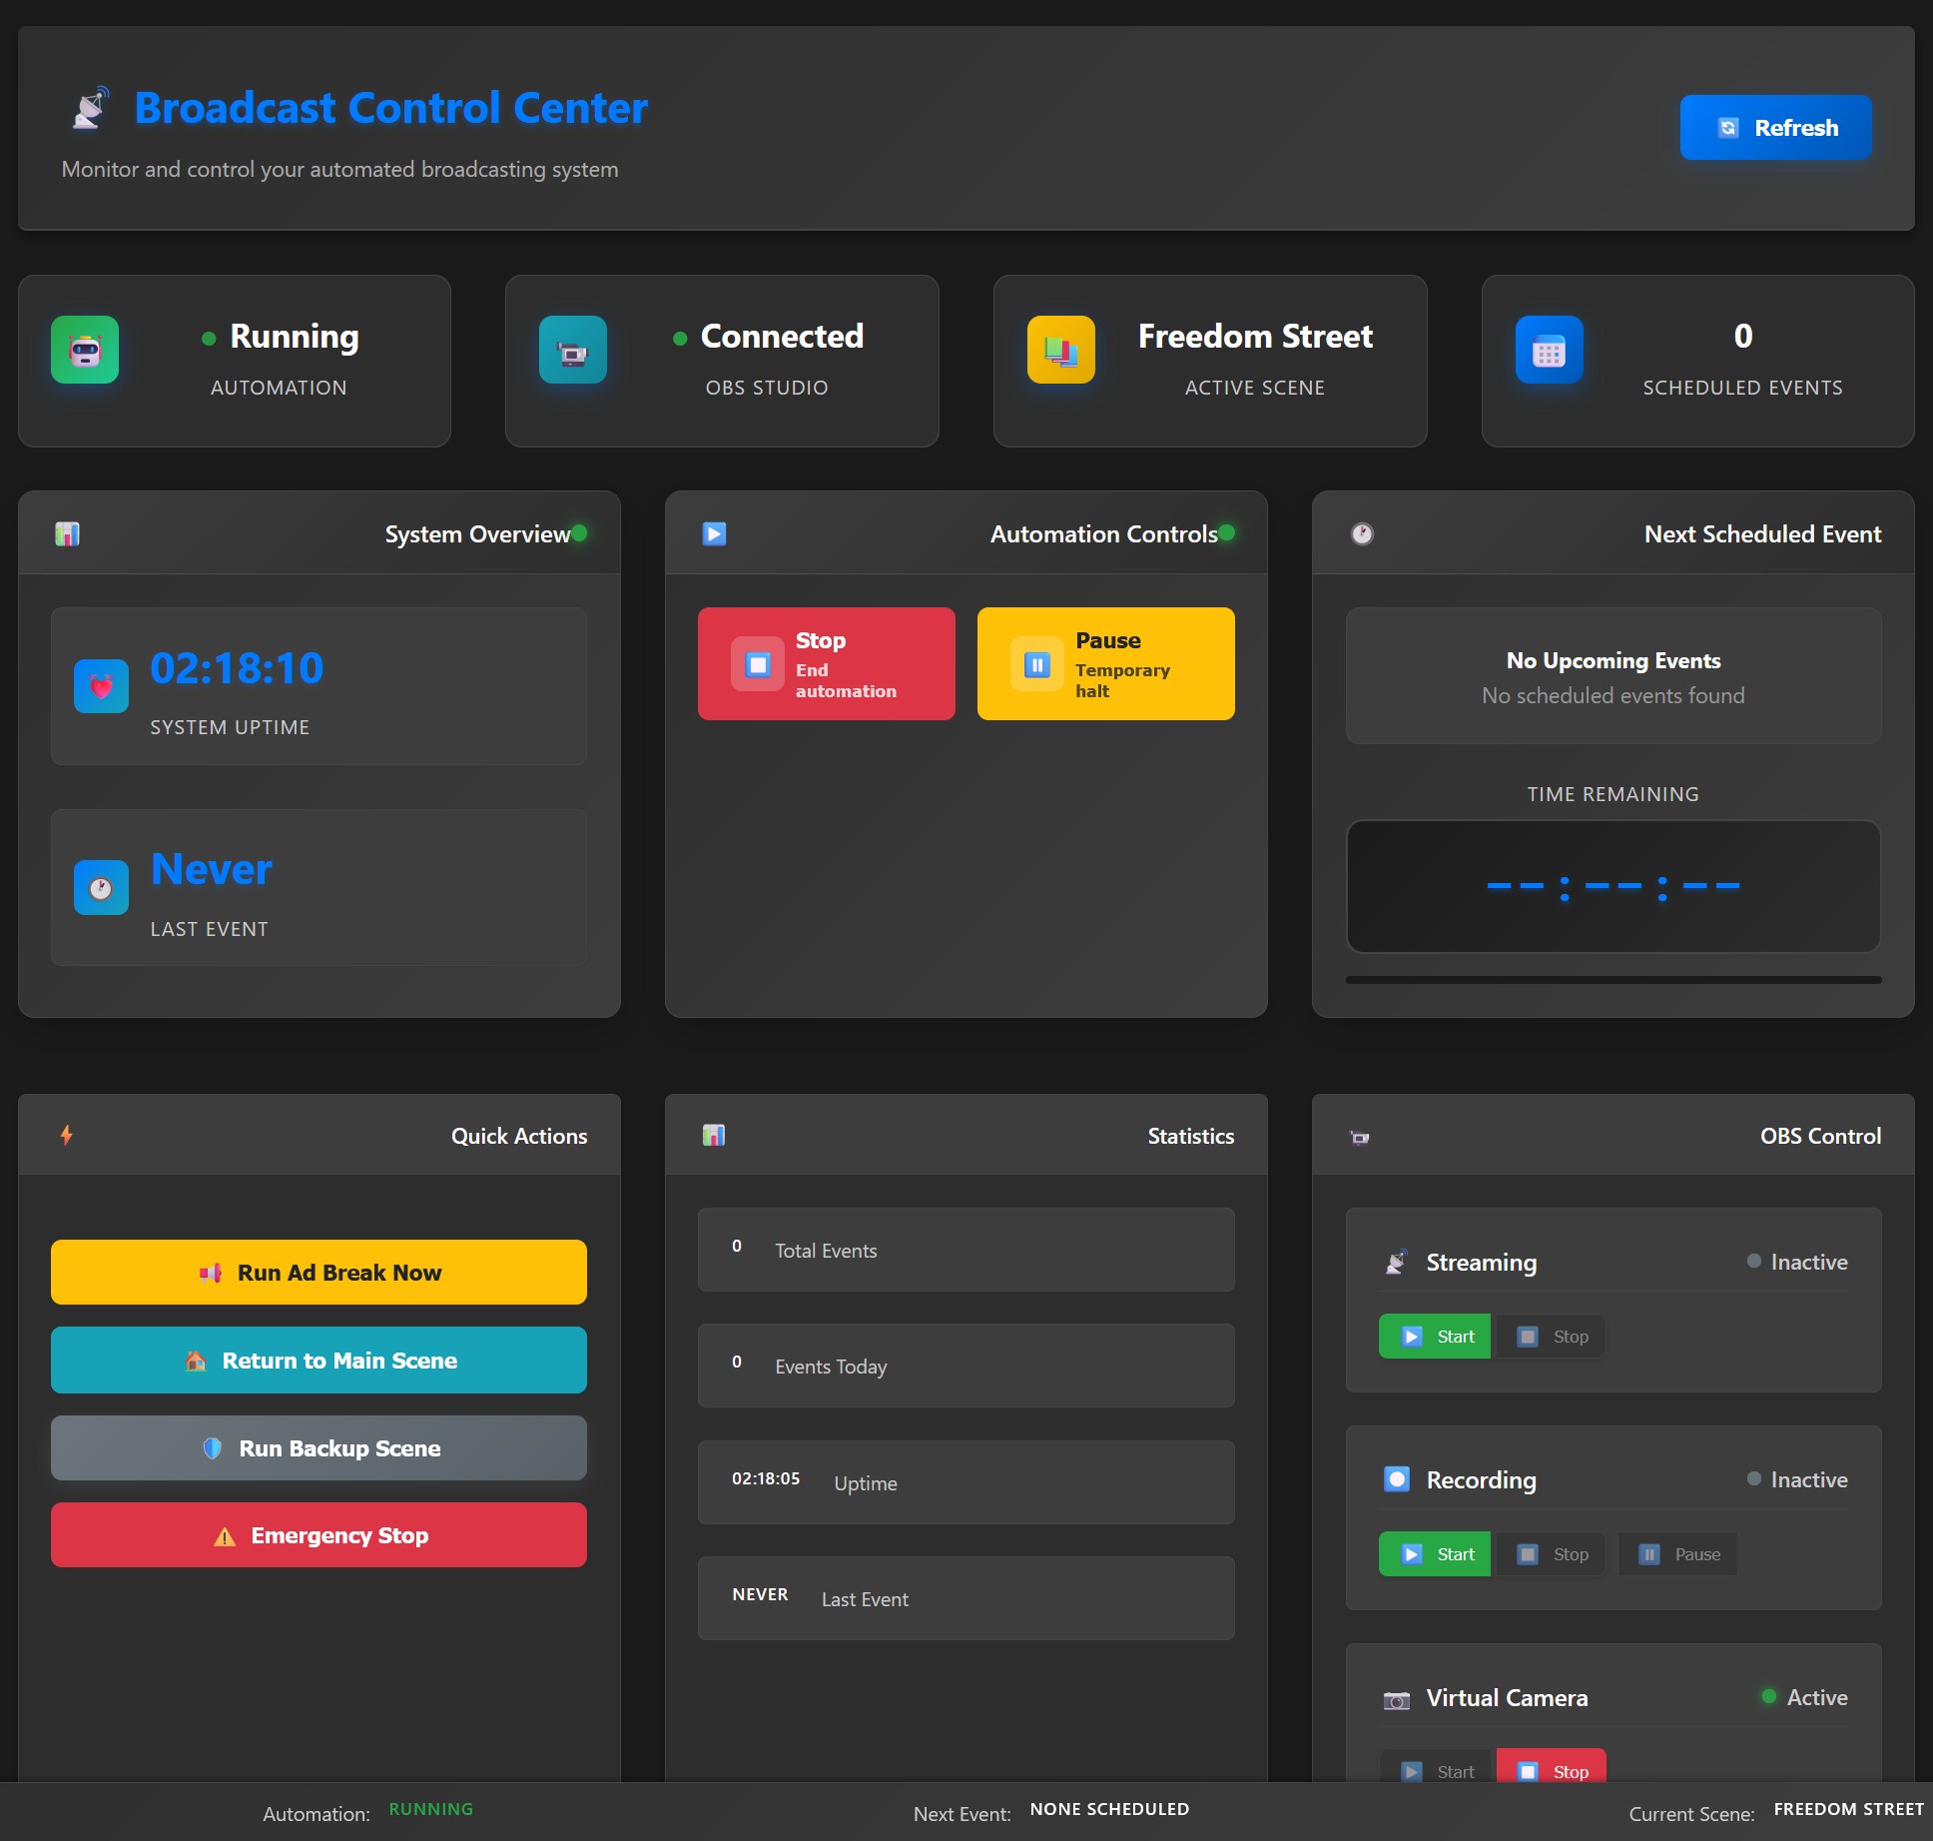Click the lightning bolt Quick Actions icon
This screenshot has width=1933, height=1841.
click(67, 1135)
